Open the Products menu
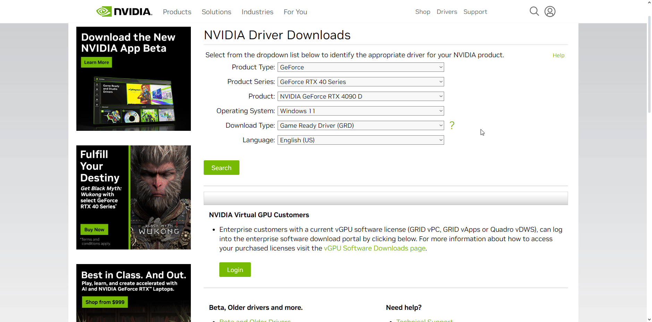The height and width of the screenshot is (322, 652). tap(177, 12)
